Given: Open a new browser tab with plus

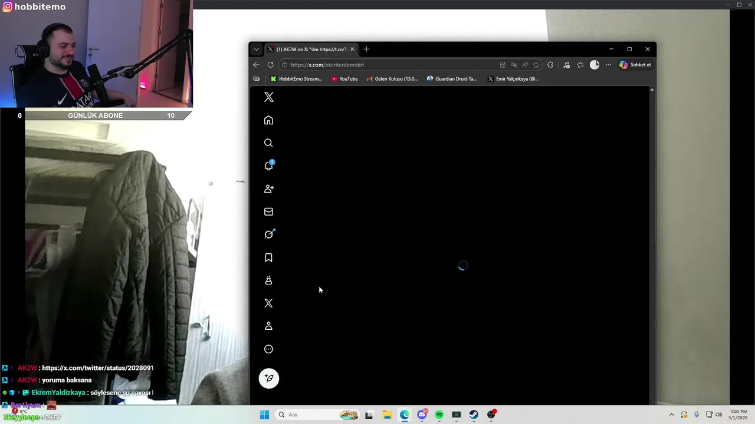Looking at the screenshot, I should [366, 49].
